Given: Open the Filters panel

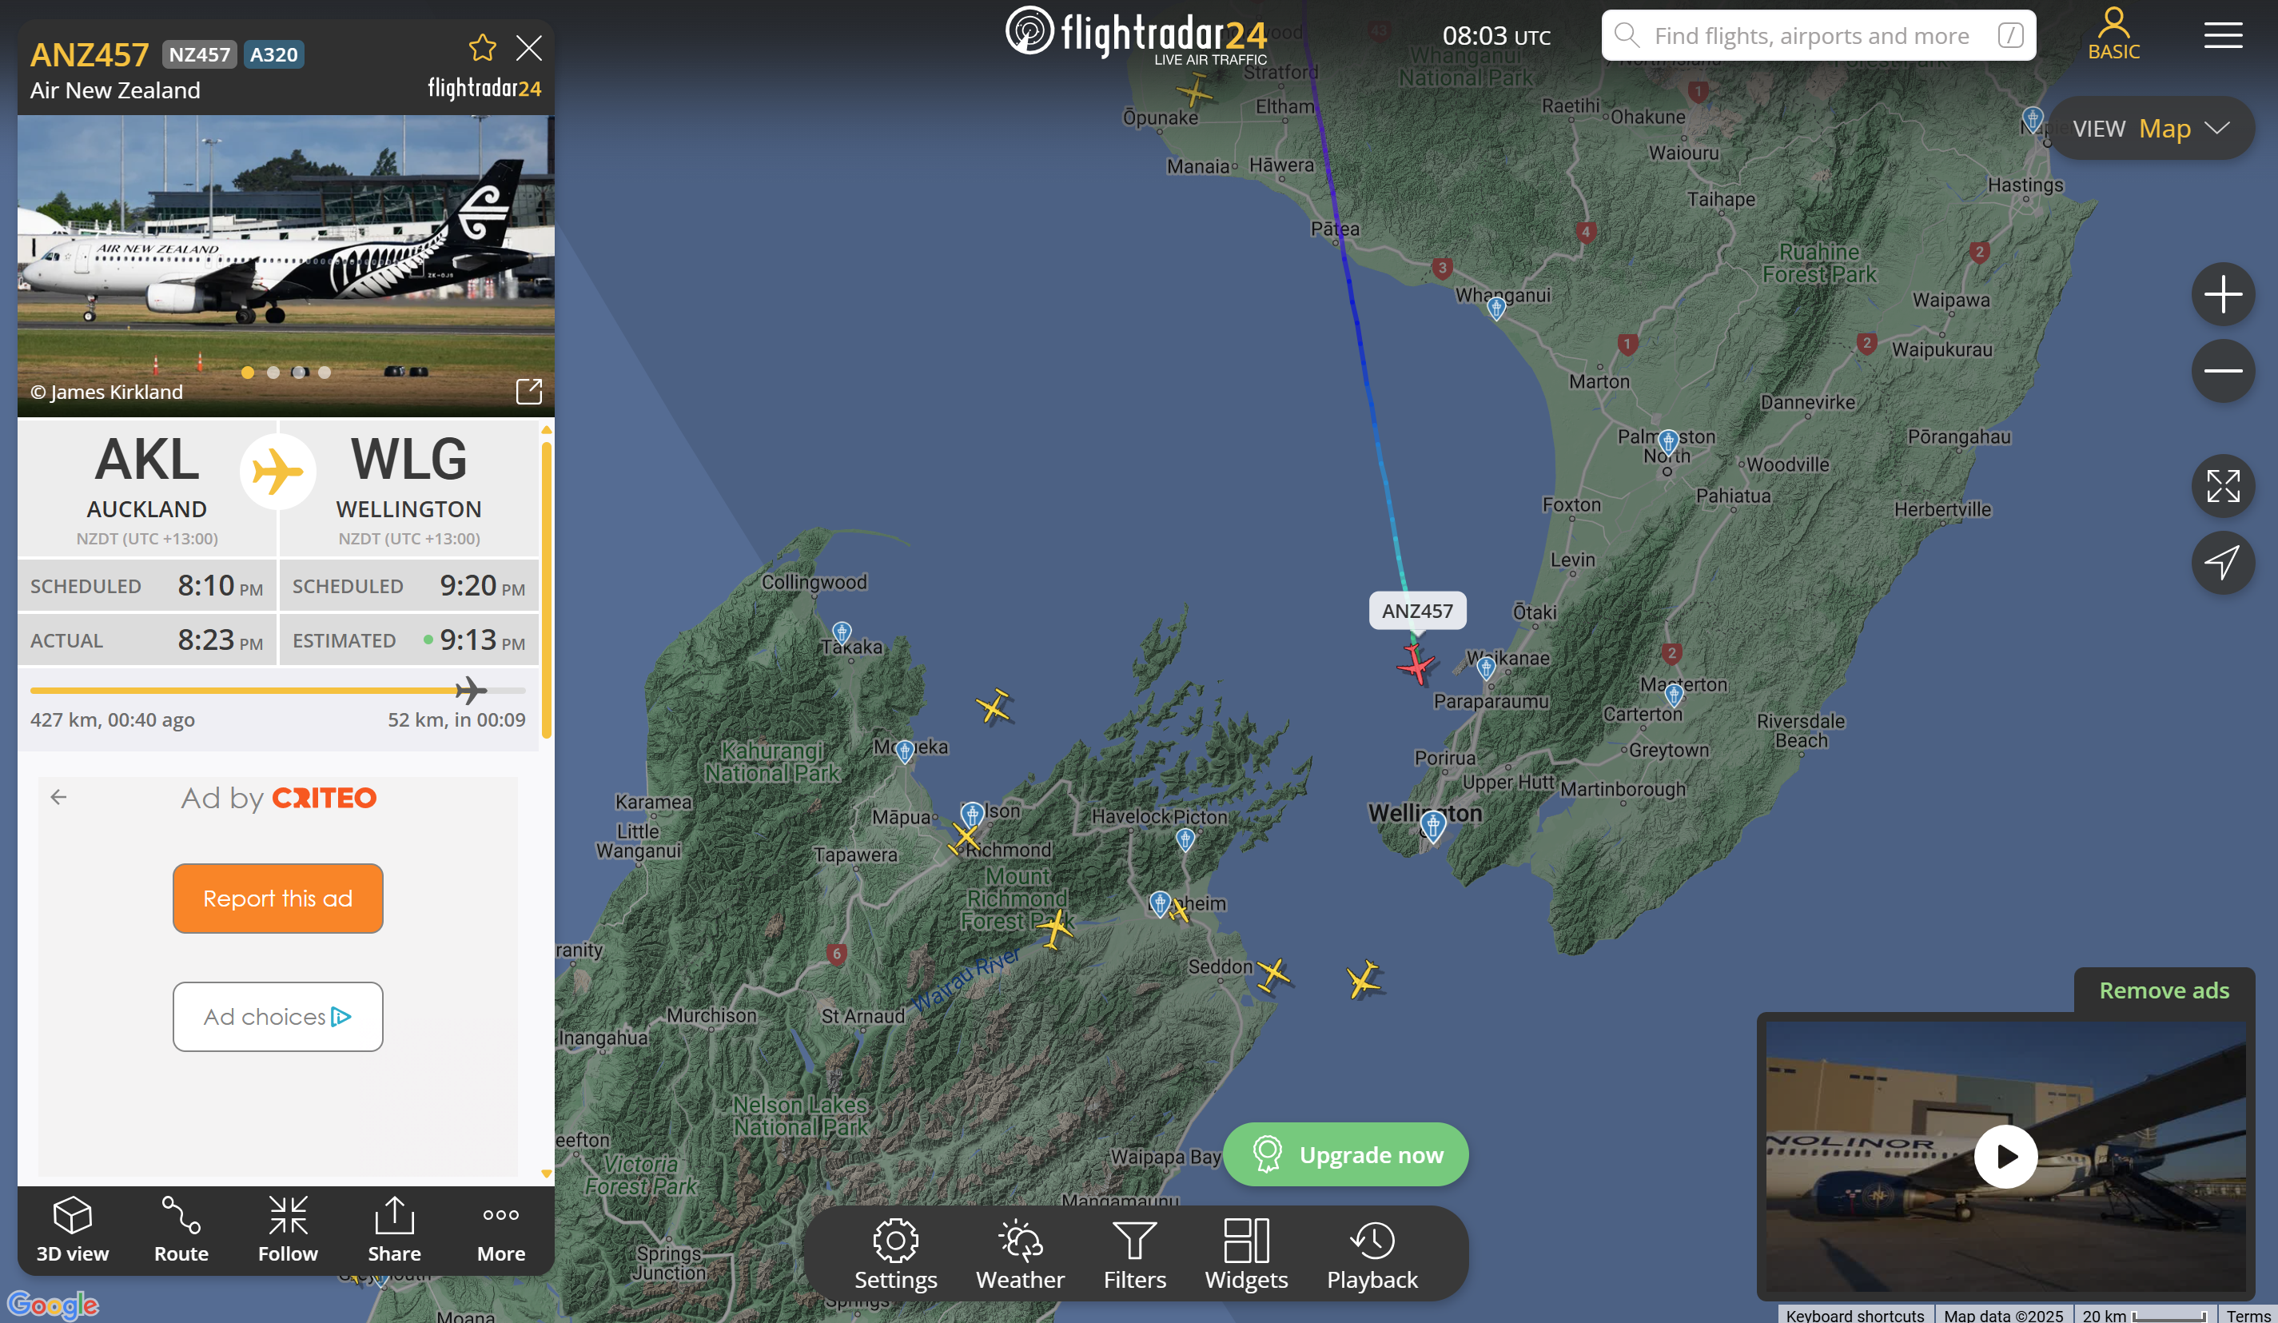Looking at the screenshot, I should coord(1134,1254).
